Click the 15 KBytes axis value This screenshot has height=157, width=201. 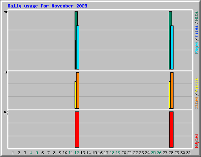6,113
